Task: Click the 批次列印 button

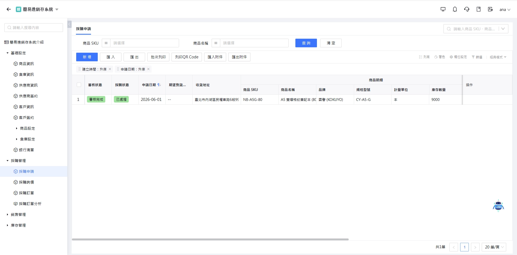Action: (158, 57)
